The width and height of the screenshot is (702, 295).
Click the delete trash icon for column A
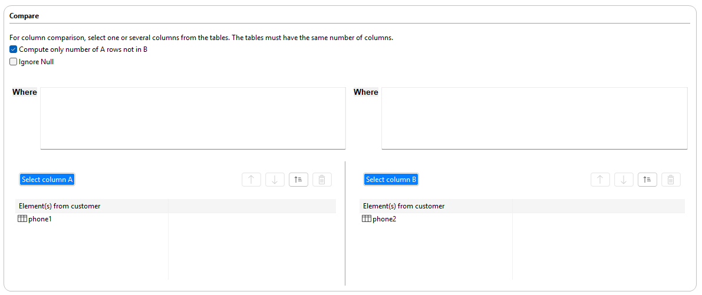[322, 180]
